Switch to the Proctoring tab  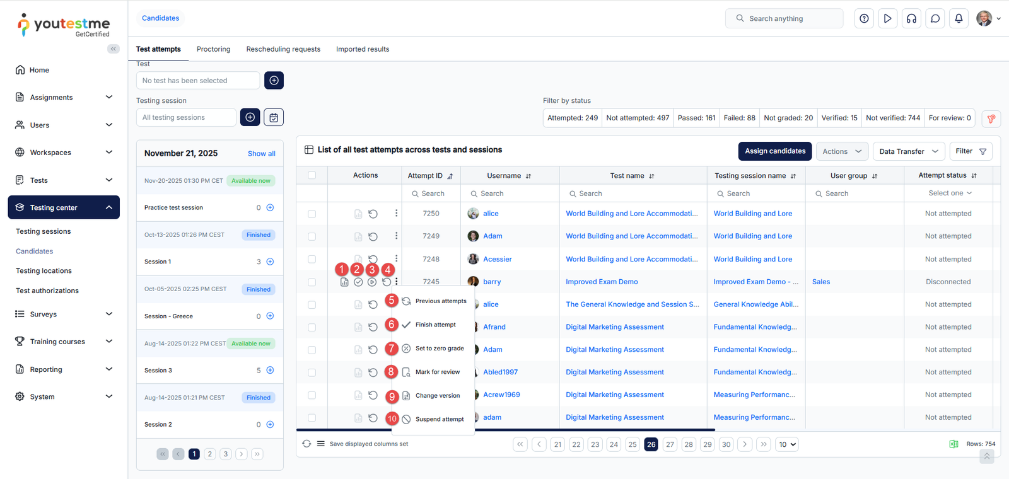[x=213, y=49]
